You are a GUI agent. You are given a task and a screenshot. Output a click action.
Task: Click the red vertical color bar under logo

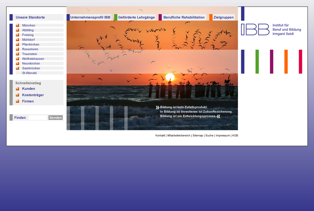pyautogui.click(x=300, y=62)
